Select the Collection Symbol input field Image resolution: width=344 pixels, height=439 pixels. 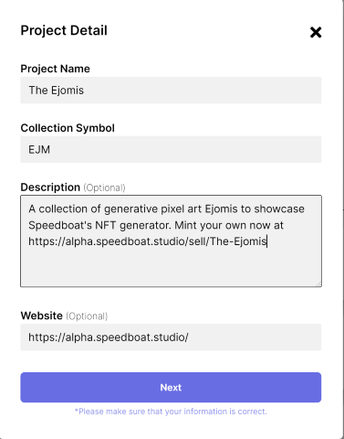tap(171, 149)
